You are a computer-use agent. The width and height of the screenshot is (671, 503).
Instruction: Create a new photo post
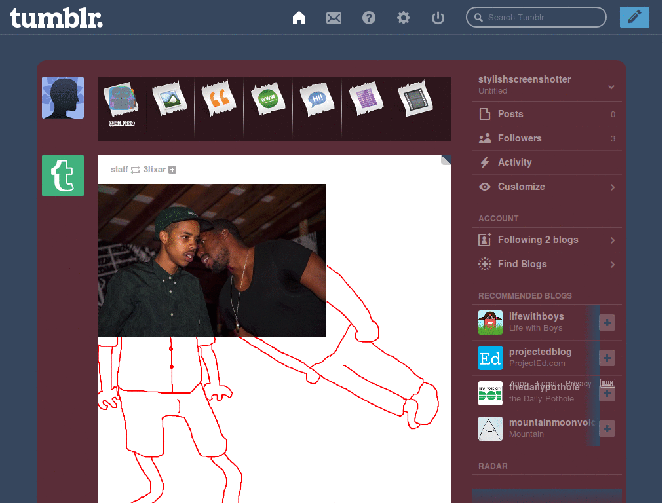tap(170, 99)
